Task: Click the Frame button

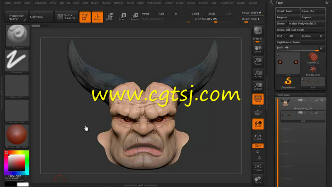Action: (x=258, y=167)
